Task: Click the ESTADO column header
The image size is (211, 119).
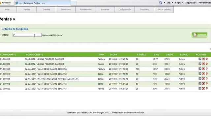Action: pyautogui.click(x=184, y=55)
